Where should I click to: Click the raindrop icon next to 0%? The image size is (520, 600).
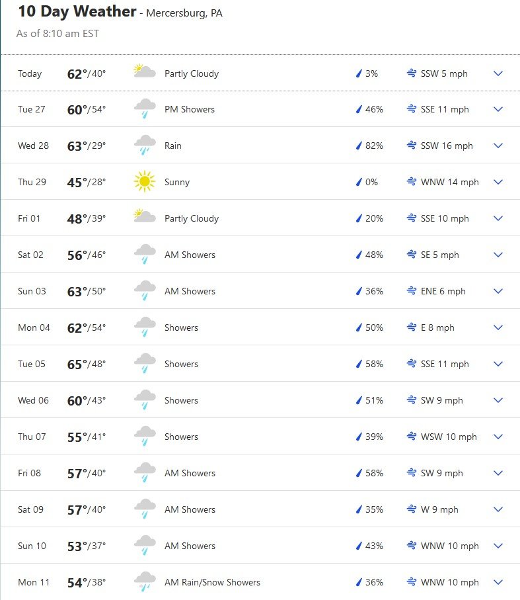[x=359, y=182]
